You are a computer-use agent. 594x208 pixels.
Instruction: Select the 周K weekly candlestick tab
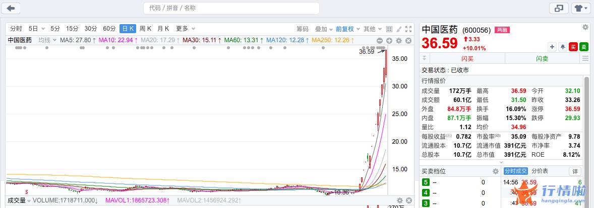point(145,29)
